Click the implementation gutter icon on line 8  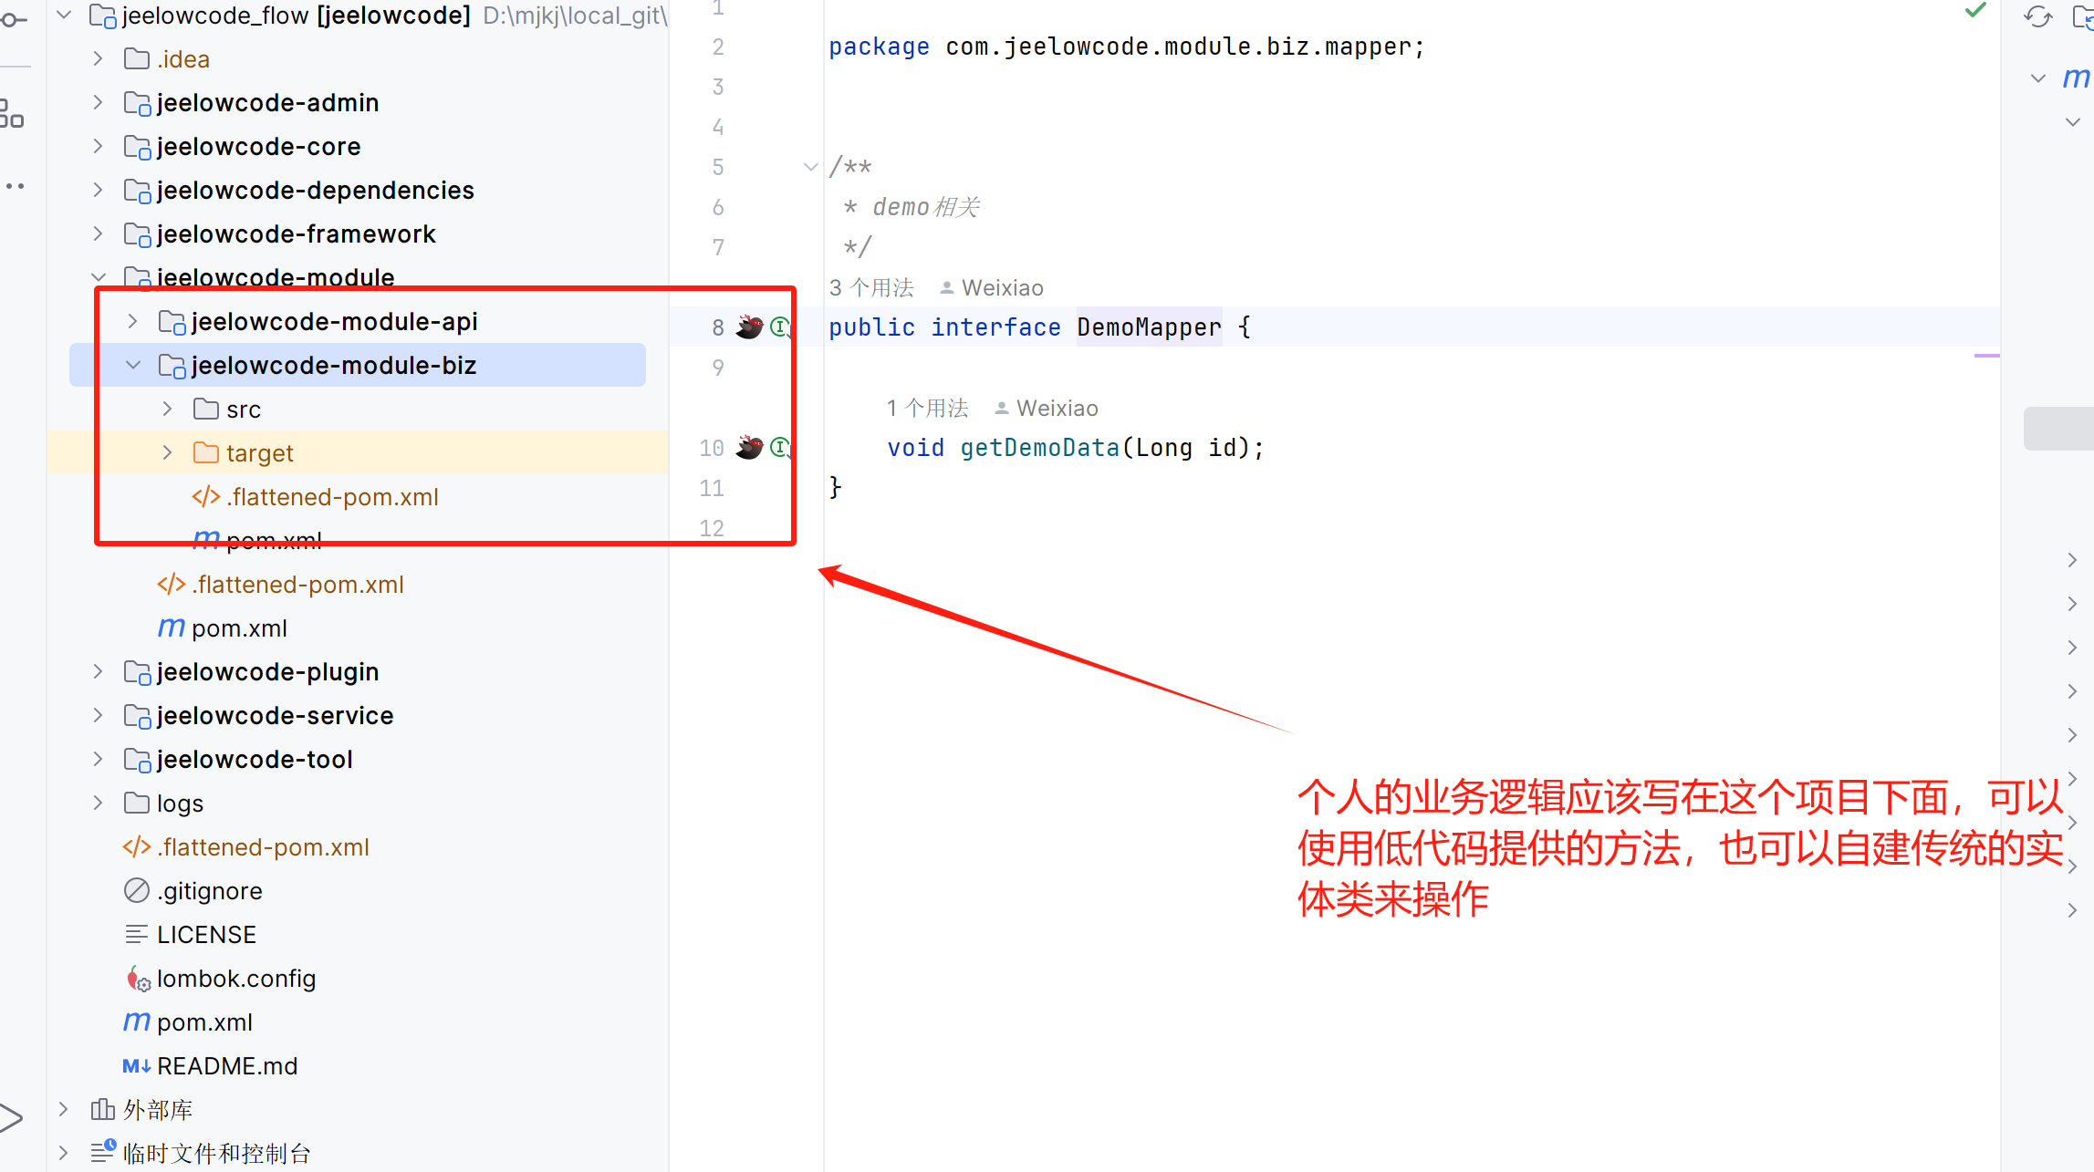pos(780,327)
